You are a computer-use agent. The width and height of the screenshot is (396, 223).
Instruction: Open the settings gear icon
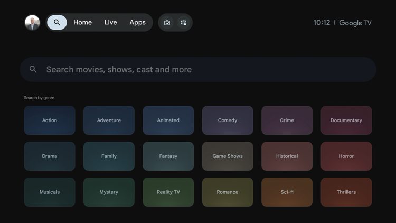(x=184, y=23)
